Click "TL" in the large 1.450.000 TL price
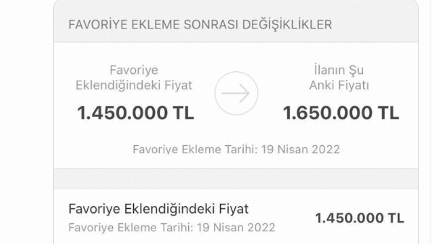 pyautogui.click(x=184, y=113)
